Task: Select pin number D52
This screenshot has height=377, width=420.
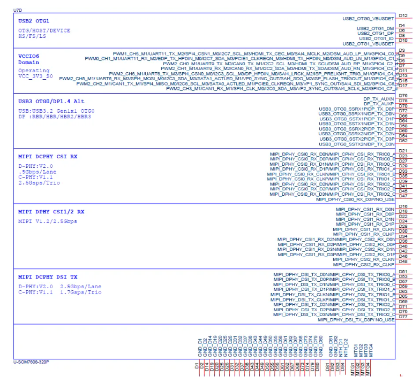Action: pyautogui.click(x=403, y=141)
